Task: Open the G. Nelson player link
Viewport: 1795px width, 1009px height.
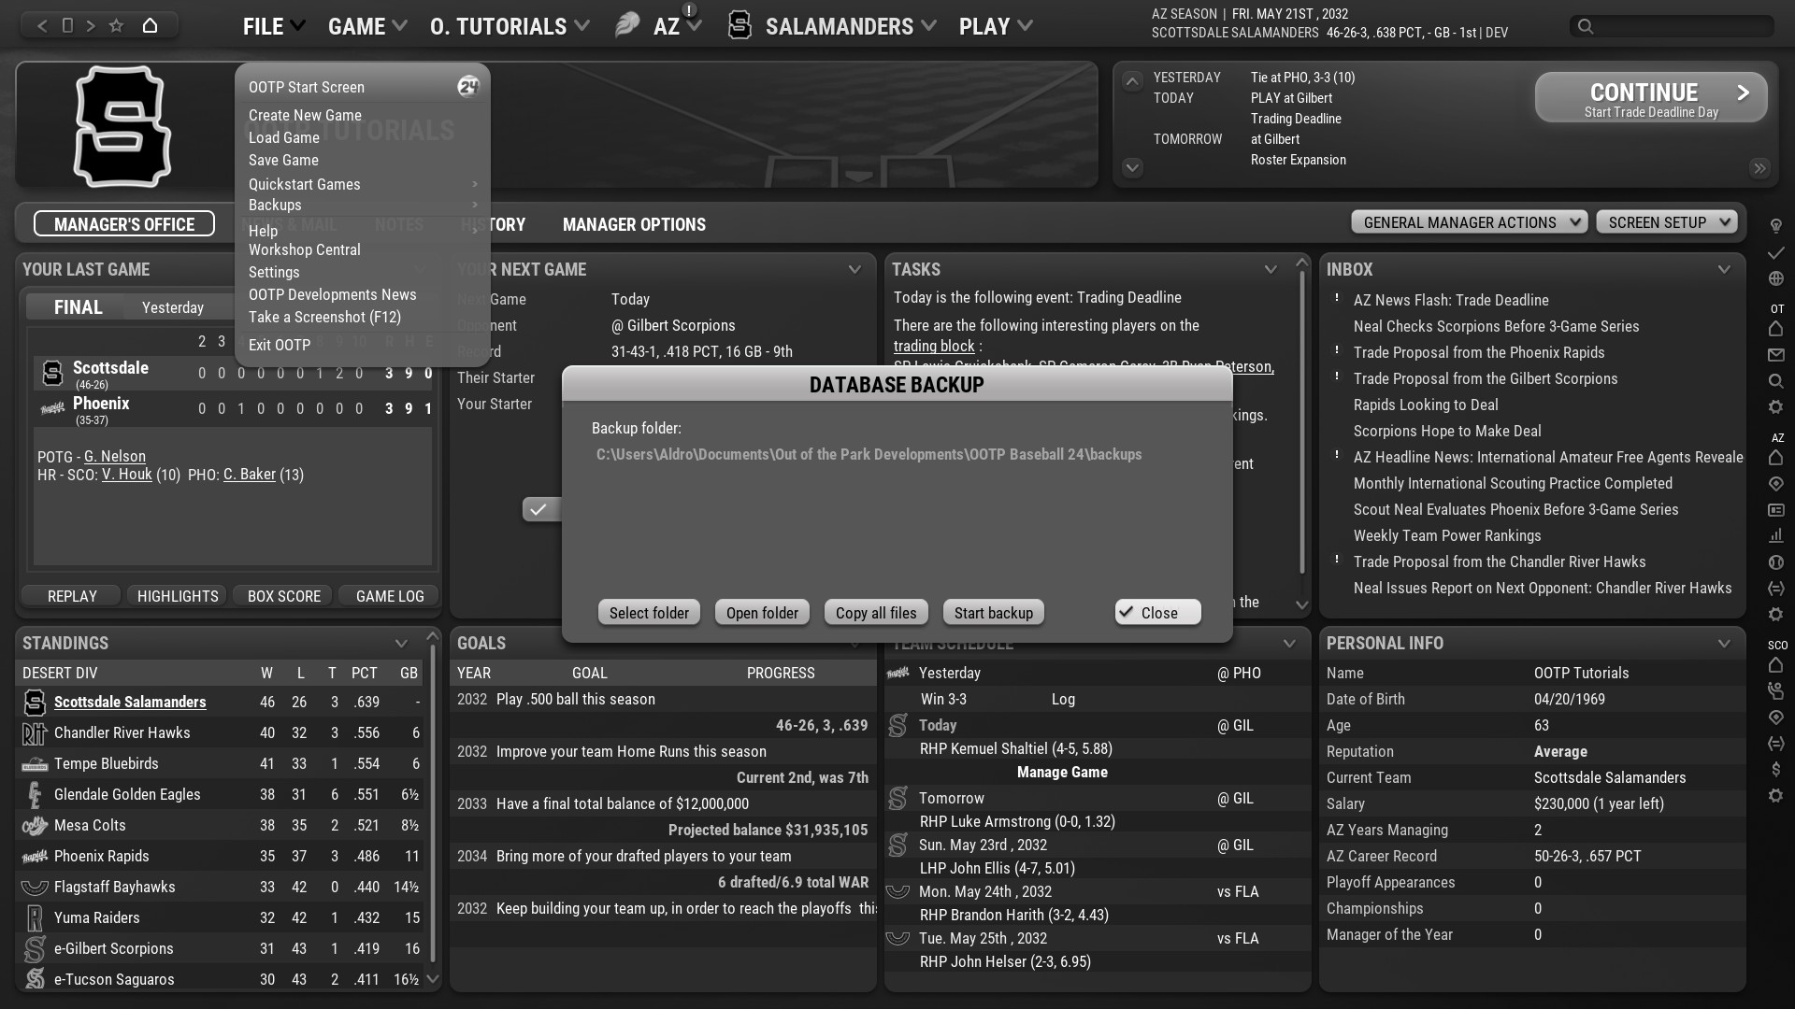Action: click(x=115, y=456)
